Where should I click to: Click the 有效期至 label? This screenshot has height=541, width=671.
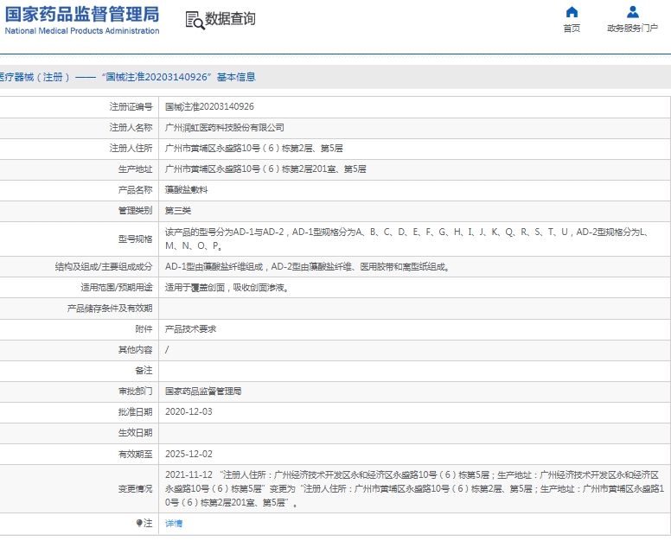[x=135, y=454]
